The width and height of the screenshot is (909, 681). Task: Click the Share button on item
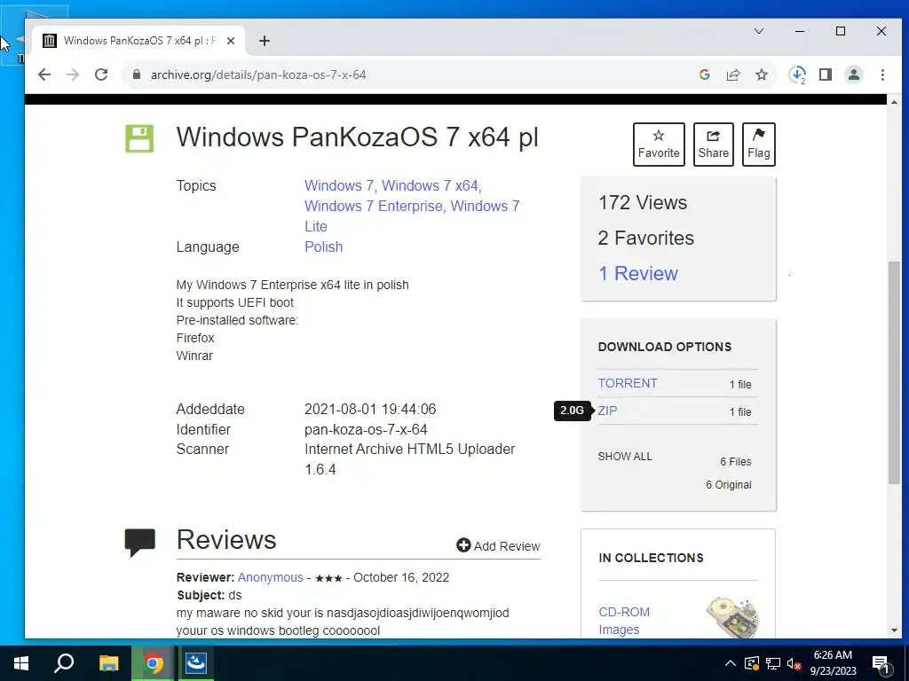[x=713, y=145]
